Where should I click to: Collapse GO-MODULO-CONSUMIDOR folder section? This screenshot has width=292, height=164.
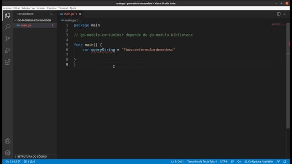[x=35, y=20]
